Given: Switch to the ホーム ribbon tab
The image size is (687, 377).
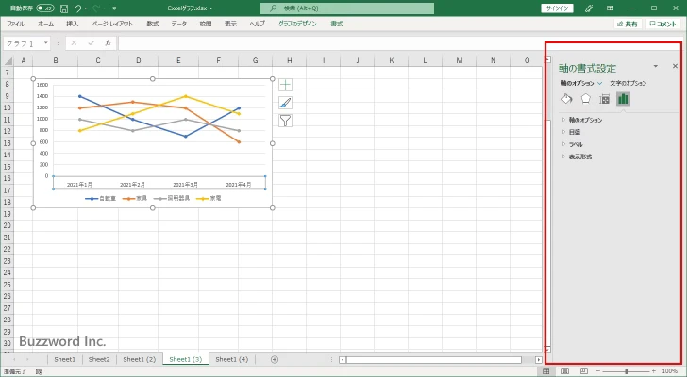Looking at the screenshot, I should coord(45,24).
